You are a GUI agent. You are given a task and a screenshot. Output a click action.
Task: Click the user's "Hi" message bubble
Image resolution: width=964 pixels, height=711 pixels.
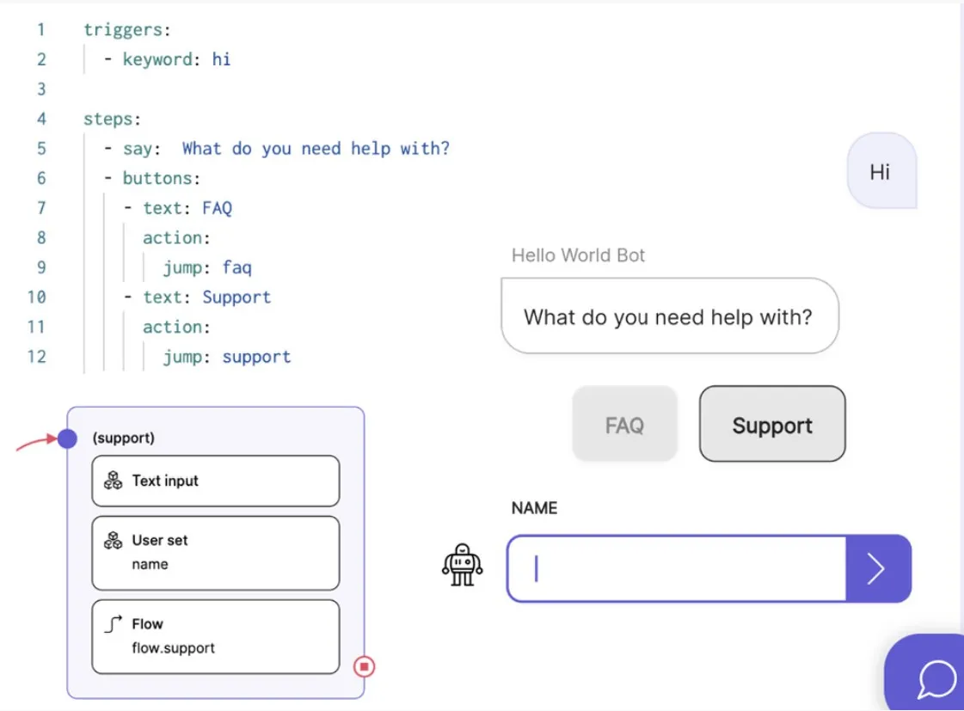[x=881, y=172]
